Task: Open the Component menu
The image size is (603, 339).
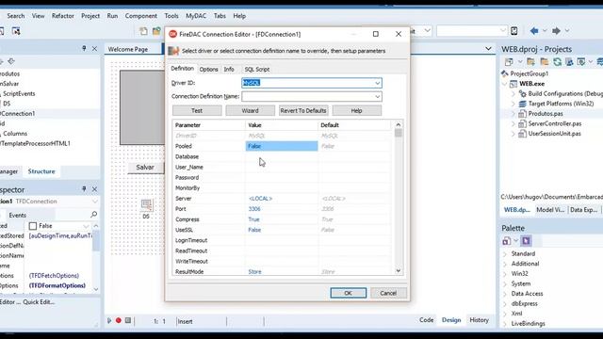Action: (x=140, y=16)
